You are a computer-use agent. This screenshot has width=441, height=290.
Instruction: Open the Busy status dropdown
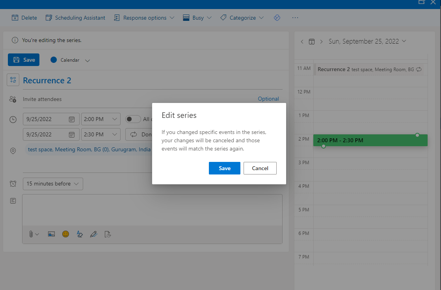pos(197,17)
